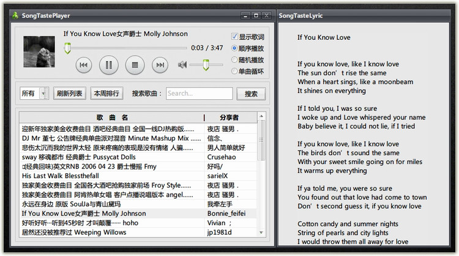Toggle the 显示歌词 lyrics checkbox
459x256 pixels.
(x=234, y=36)
